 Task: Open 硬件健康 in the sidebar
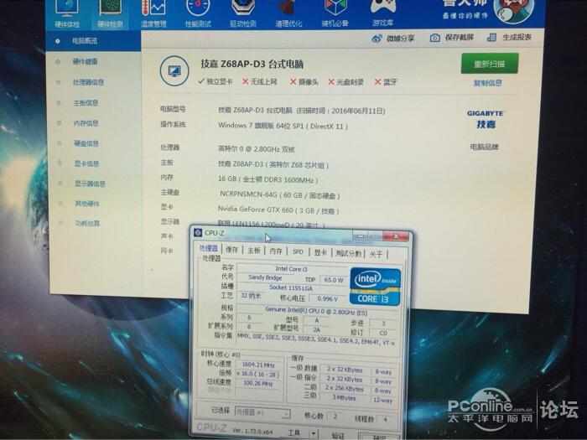(x=85, y=62)
